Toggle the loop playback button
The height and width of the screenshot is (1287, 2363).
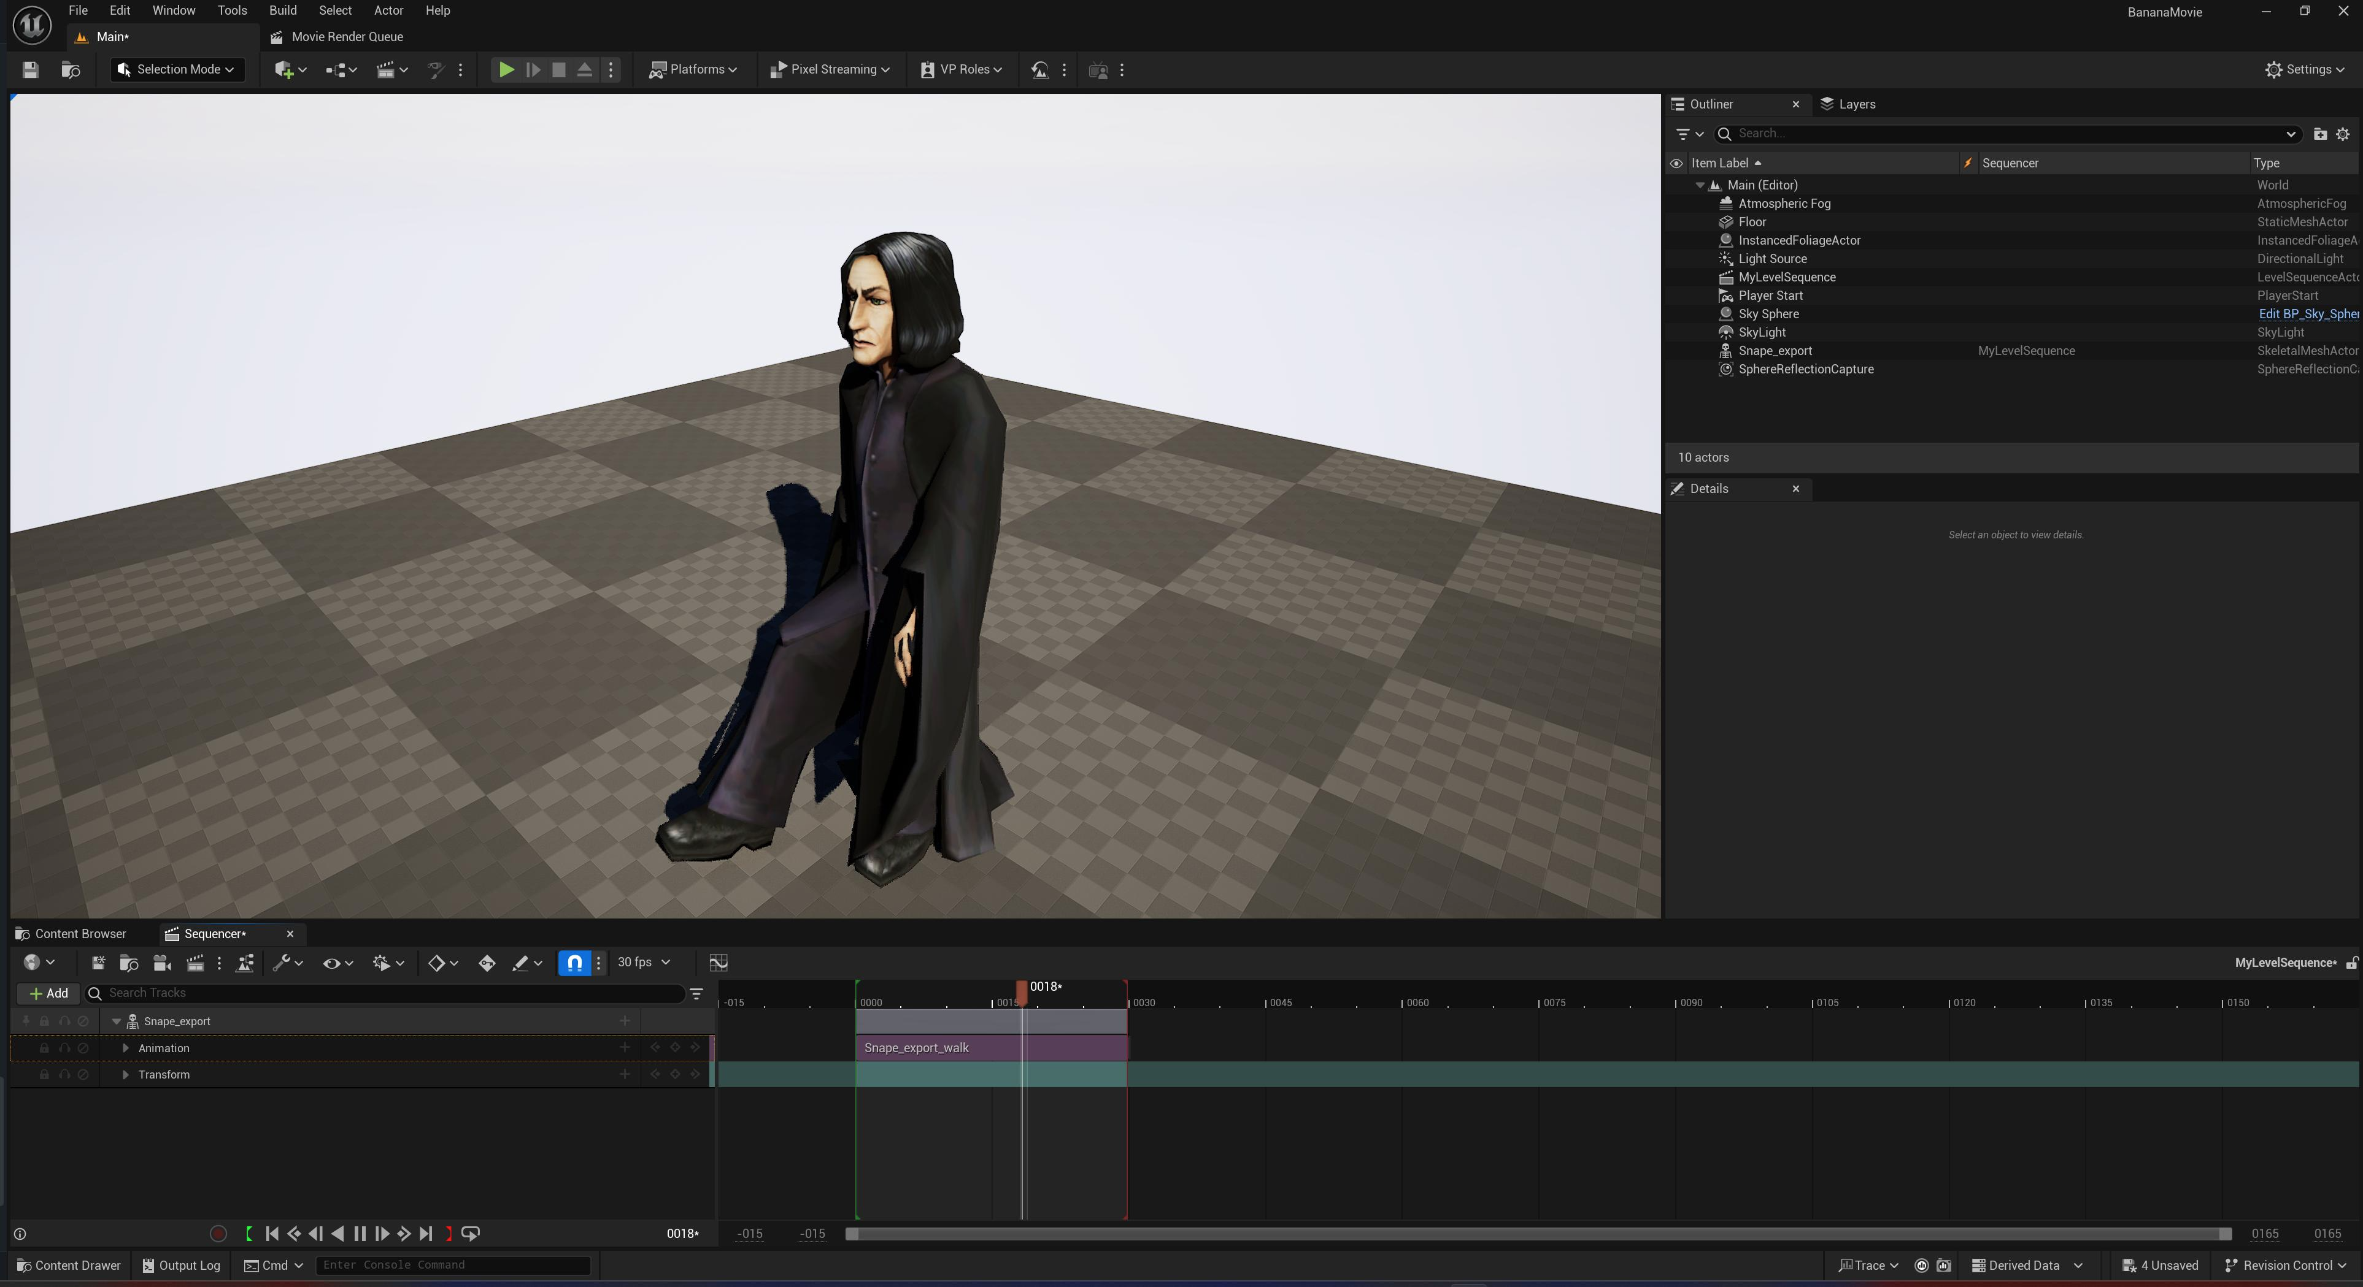point(471,1234)
